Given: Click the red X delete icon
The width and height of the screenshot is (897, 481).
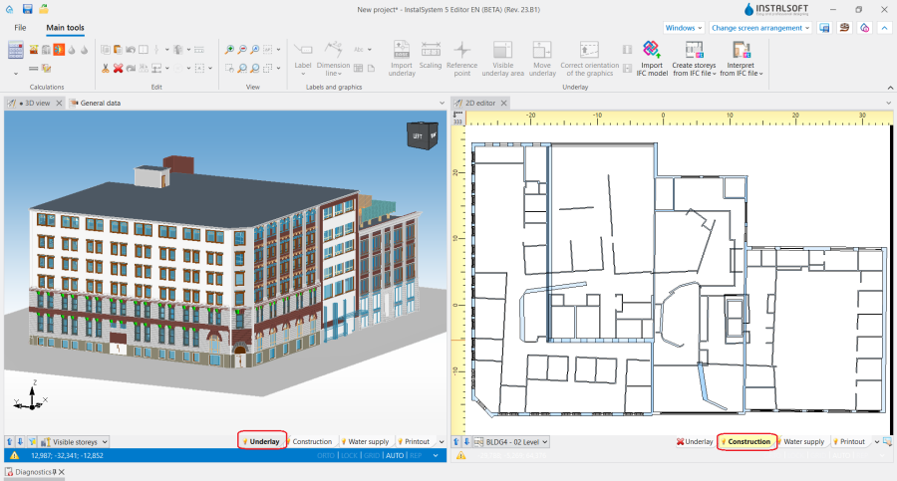Looking at the screenshot, I should 118,68.
